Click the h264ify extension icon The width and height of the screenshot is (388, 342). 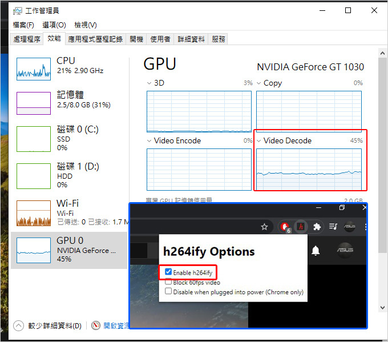(x=301, y=227)
